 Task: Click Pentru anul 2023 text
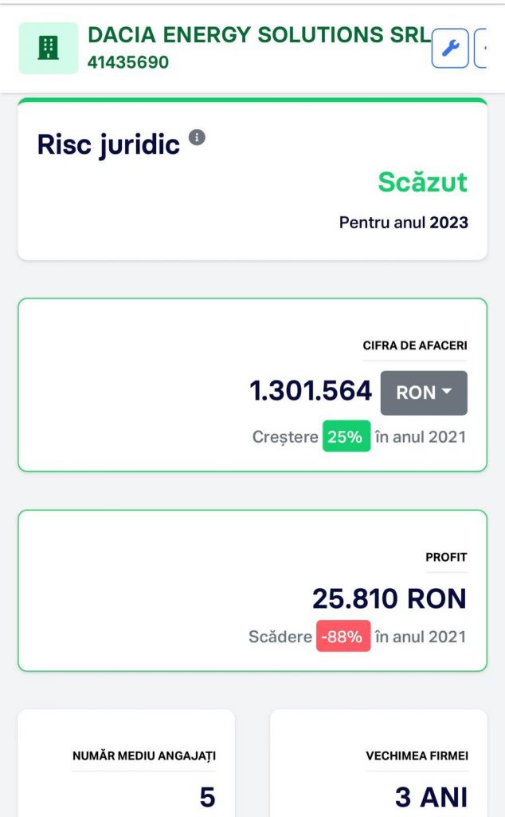coord(404,223)
